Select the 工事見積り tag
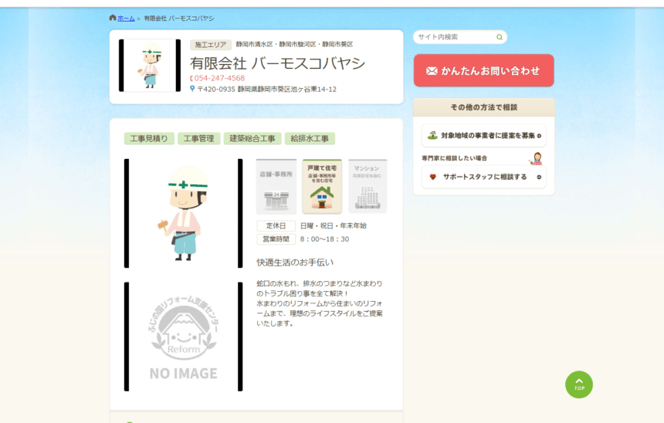664x423 pixels. tap(149, 139)
